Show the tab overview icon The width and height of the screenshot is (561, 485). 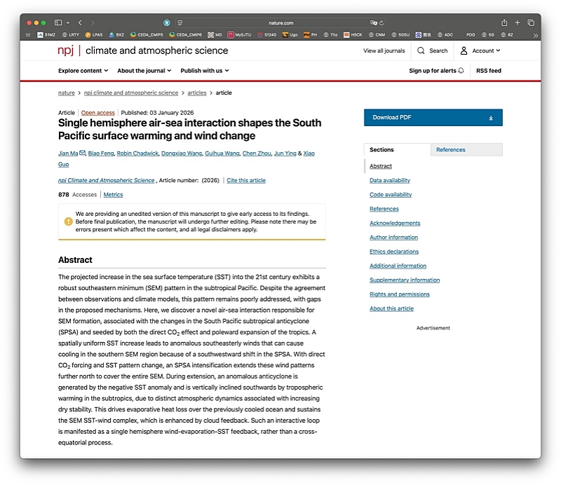[531, 22]
